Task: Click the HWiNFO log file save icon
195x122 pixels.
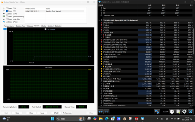Action: (x=178, y=112)
